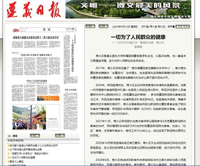This screenshot has height=166, width=200.
Task: Click the village photo in page preview
Action: (29, 117)
